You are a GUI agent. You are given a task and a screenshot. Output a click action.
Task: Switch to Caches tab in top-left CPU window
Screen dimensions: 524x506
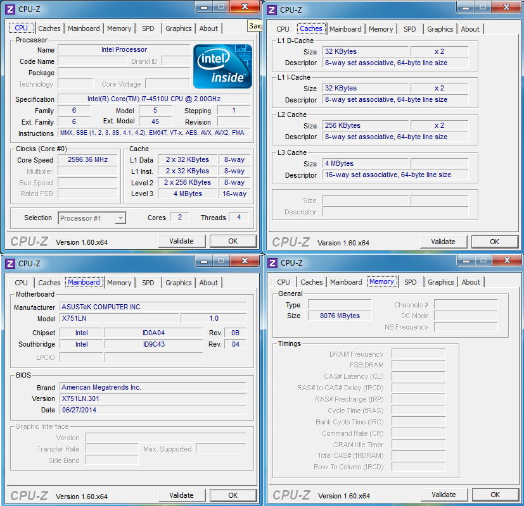[x=49, y=28]
